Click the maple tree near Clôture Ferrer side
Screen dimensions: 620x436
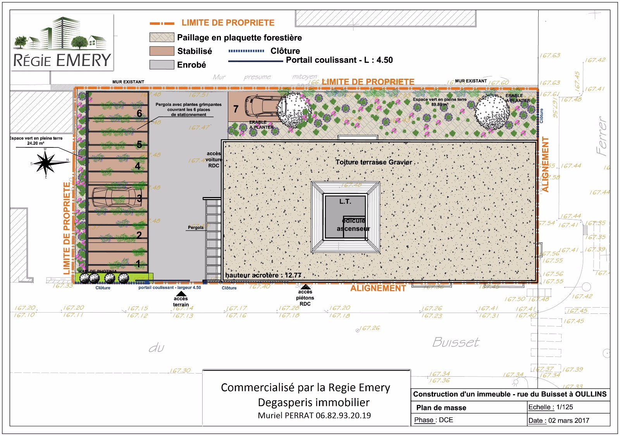pos(492,112)
